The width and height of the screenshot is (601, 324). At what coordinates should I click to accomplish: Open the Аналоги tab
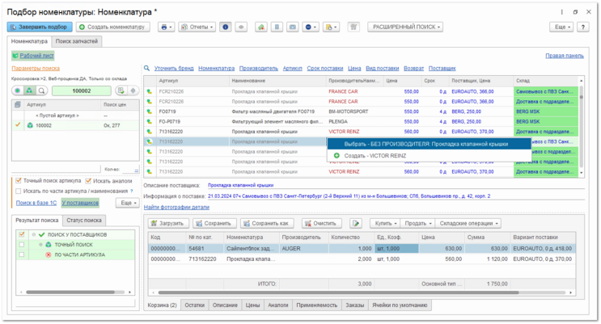click(x=278, y=305)
